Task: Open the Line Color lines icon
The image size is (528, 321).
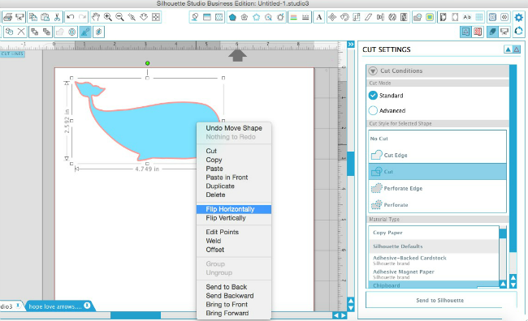Action: (293, 17)
